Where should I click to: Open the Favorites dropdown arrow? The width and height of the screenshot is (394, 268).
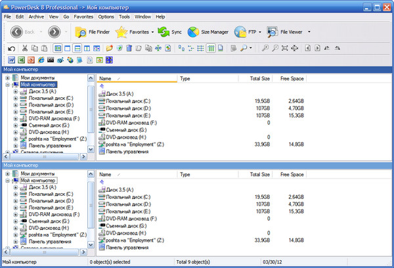point(152,32)
